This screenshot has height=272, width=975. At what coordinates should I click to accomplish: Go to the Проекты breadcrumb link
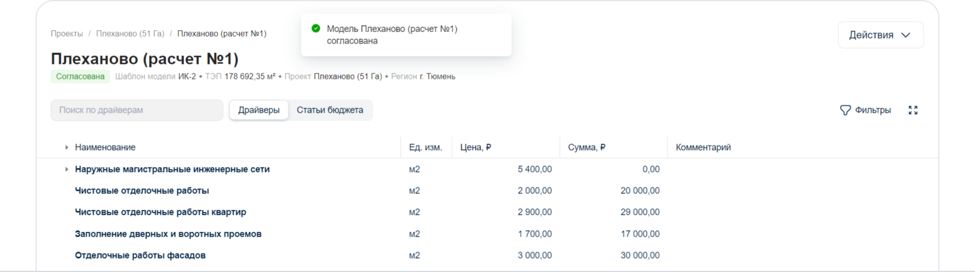pos(67,34)
